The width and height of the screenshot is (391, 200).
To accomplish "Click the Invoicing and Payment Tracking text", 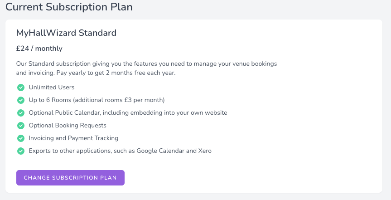I will (73, 138).
